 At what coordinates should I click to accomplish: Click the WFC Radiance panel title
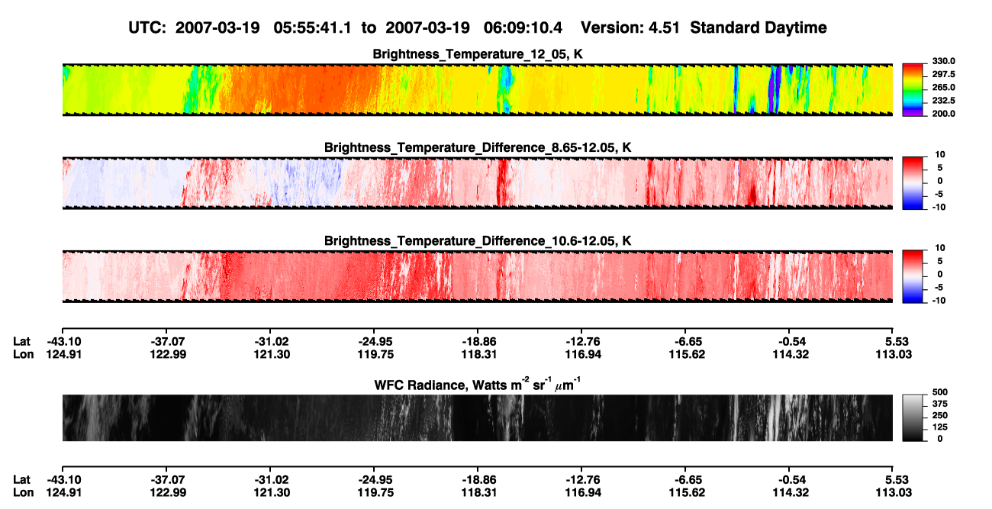point(478,385)
